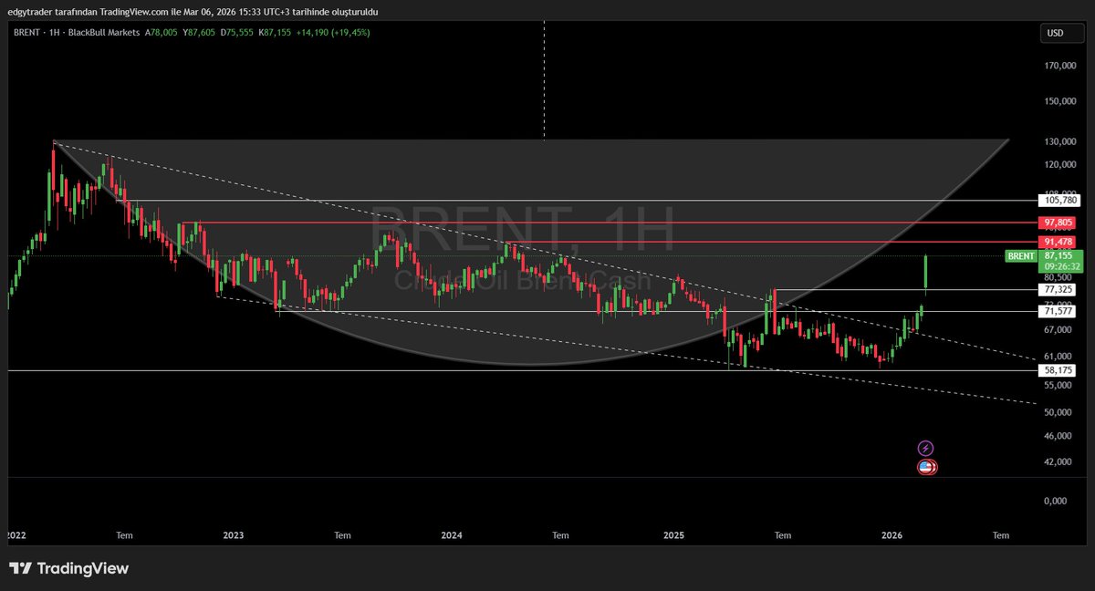Click the 61,000 price axis label
The width and height of the screenshot is (1095, 591).
(x=1058, y=356)
